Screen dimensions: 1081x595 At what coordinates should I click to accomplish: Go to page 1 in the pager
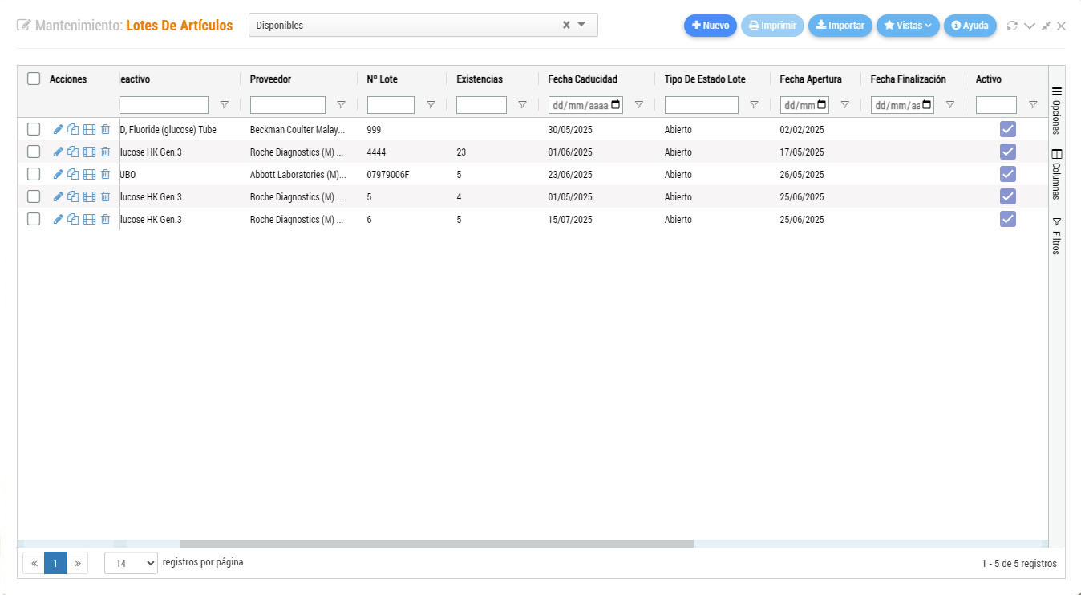pos(55,563)
